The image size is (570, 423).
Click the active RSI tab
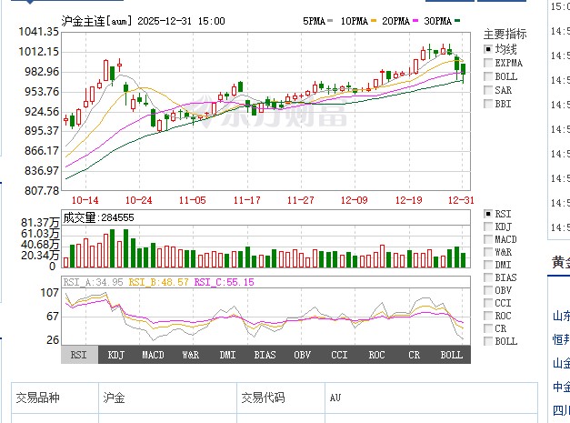click(79, 355)
